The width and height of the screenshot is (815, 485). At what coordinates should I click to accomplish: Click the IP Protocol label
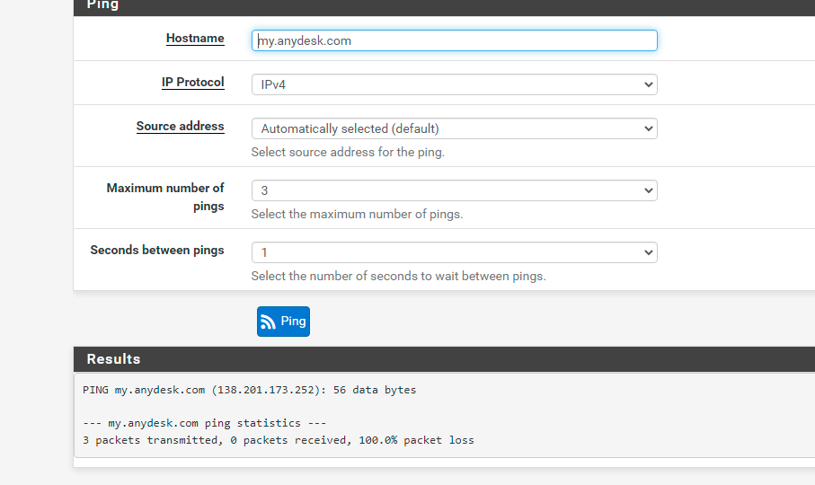[193, 83]
